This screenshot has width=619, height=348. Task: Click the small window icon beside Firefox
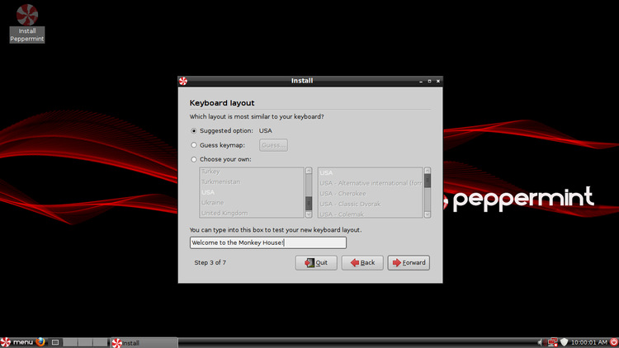click(55, 342)
